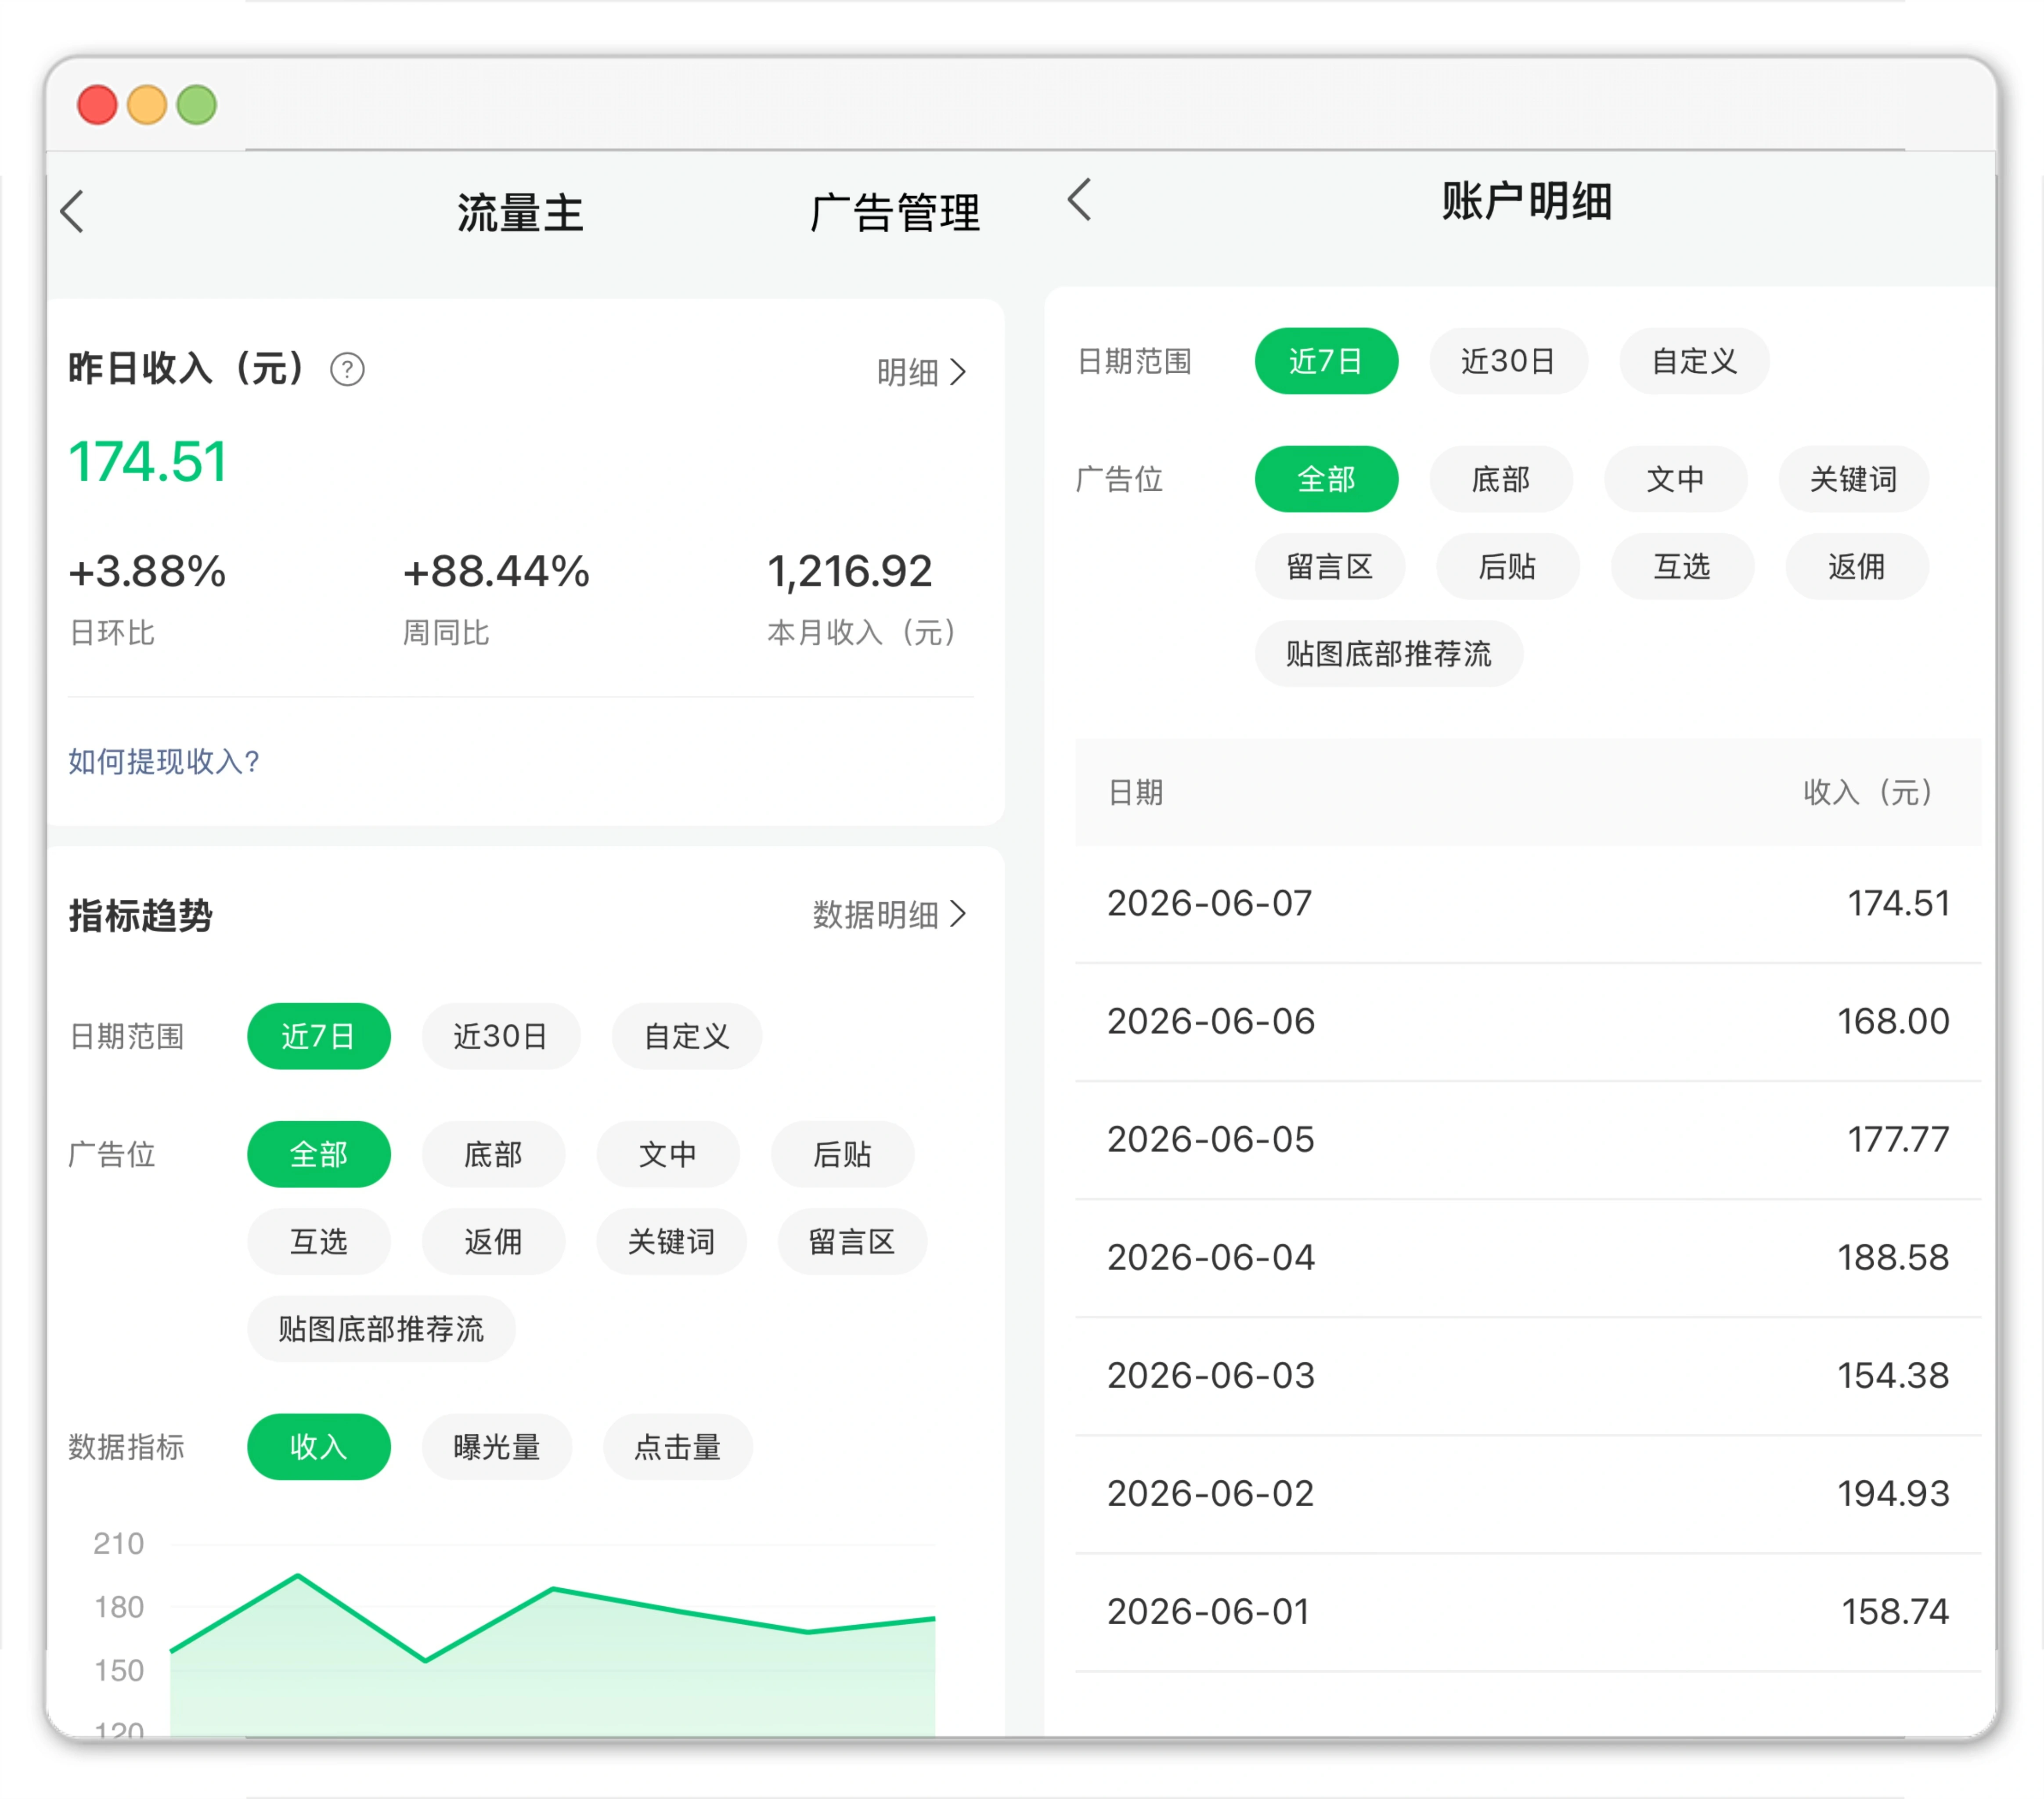Select 近7日 in 账户明细 date range
The width and height of the screenshot is (2044, 1799).
tap(1326, 361)
